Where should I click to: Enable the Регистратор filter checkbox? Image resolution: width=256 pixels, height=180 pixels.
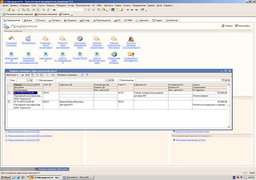pyautogui.click(x=119, y=80)
